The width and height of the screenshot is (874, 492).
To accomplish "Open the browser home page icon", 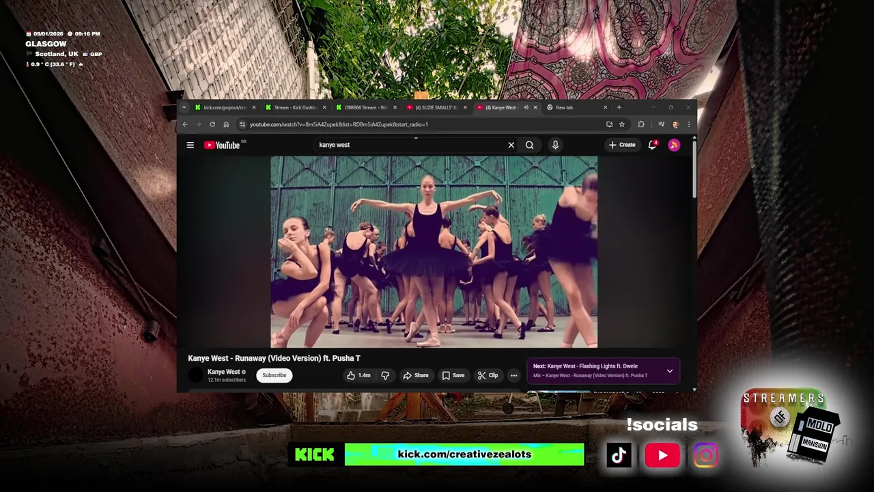I will [x=226, y=124].
